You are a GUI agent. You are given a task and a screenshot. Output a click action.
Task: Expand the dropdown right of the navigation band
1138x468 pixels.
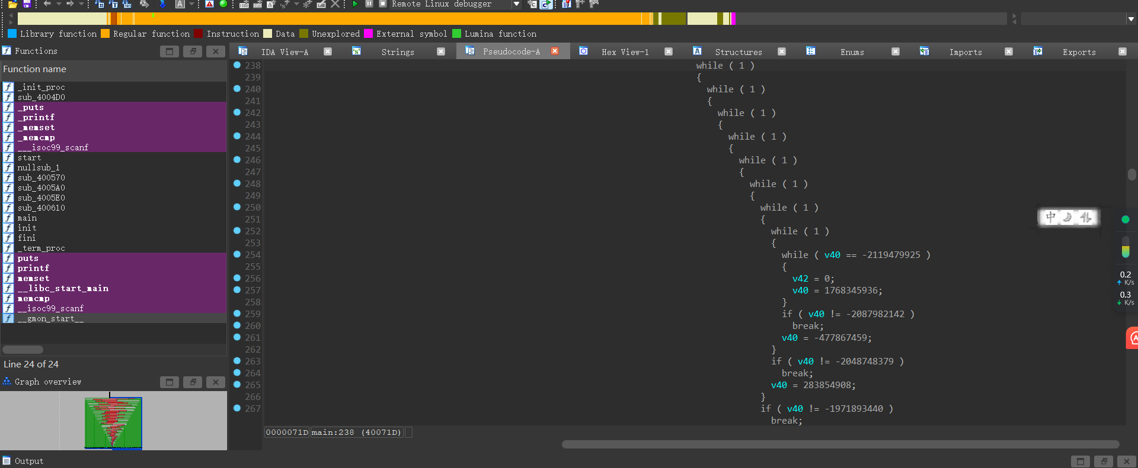1131,19
